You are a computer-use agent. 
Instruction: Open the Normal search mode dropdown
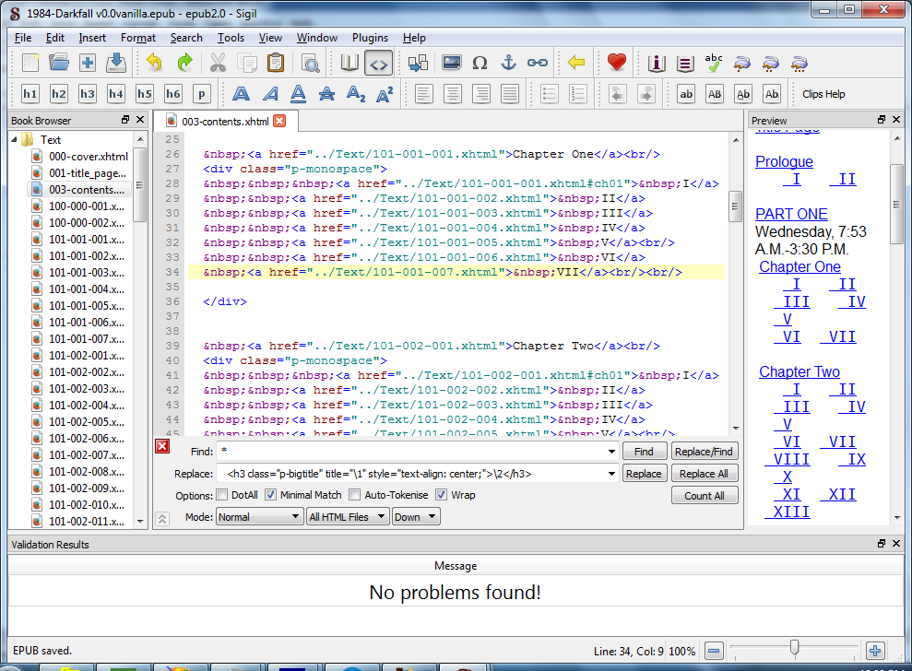[x=259, y=517]
